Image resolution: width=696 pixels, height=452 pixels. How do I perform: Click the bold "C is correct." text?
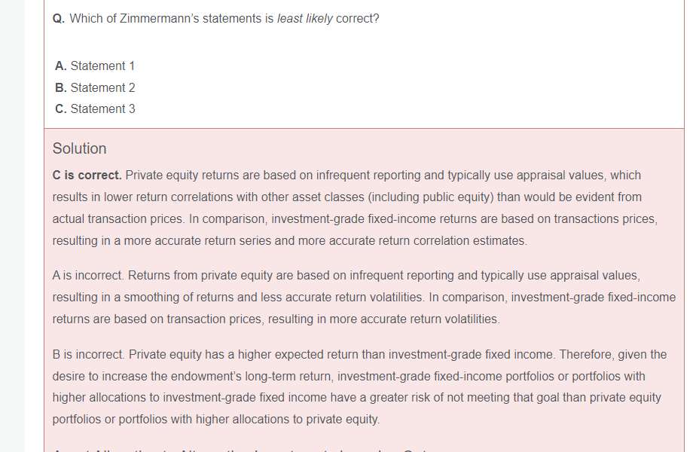87,176
